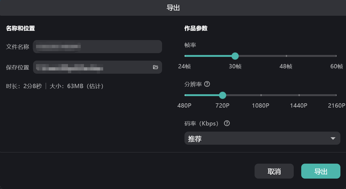Focus the 文件名称 input field
The height and width of the screenshot is (189, 346).
click(97, 47)
